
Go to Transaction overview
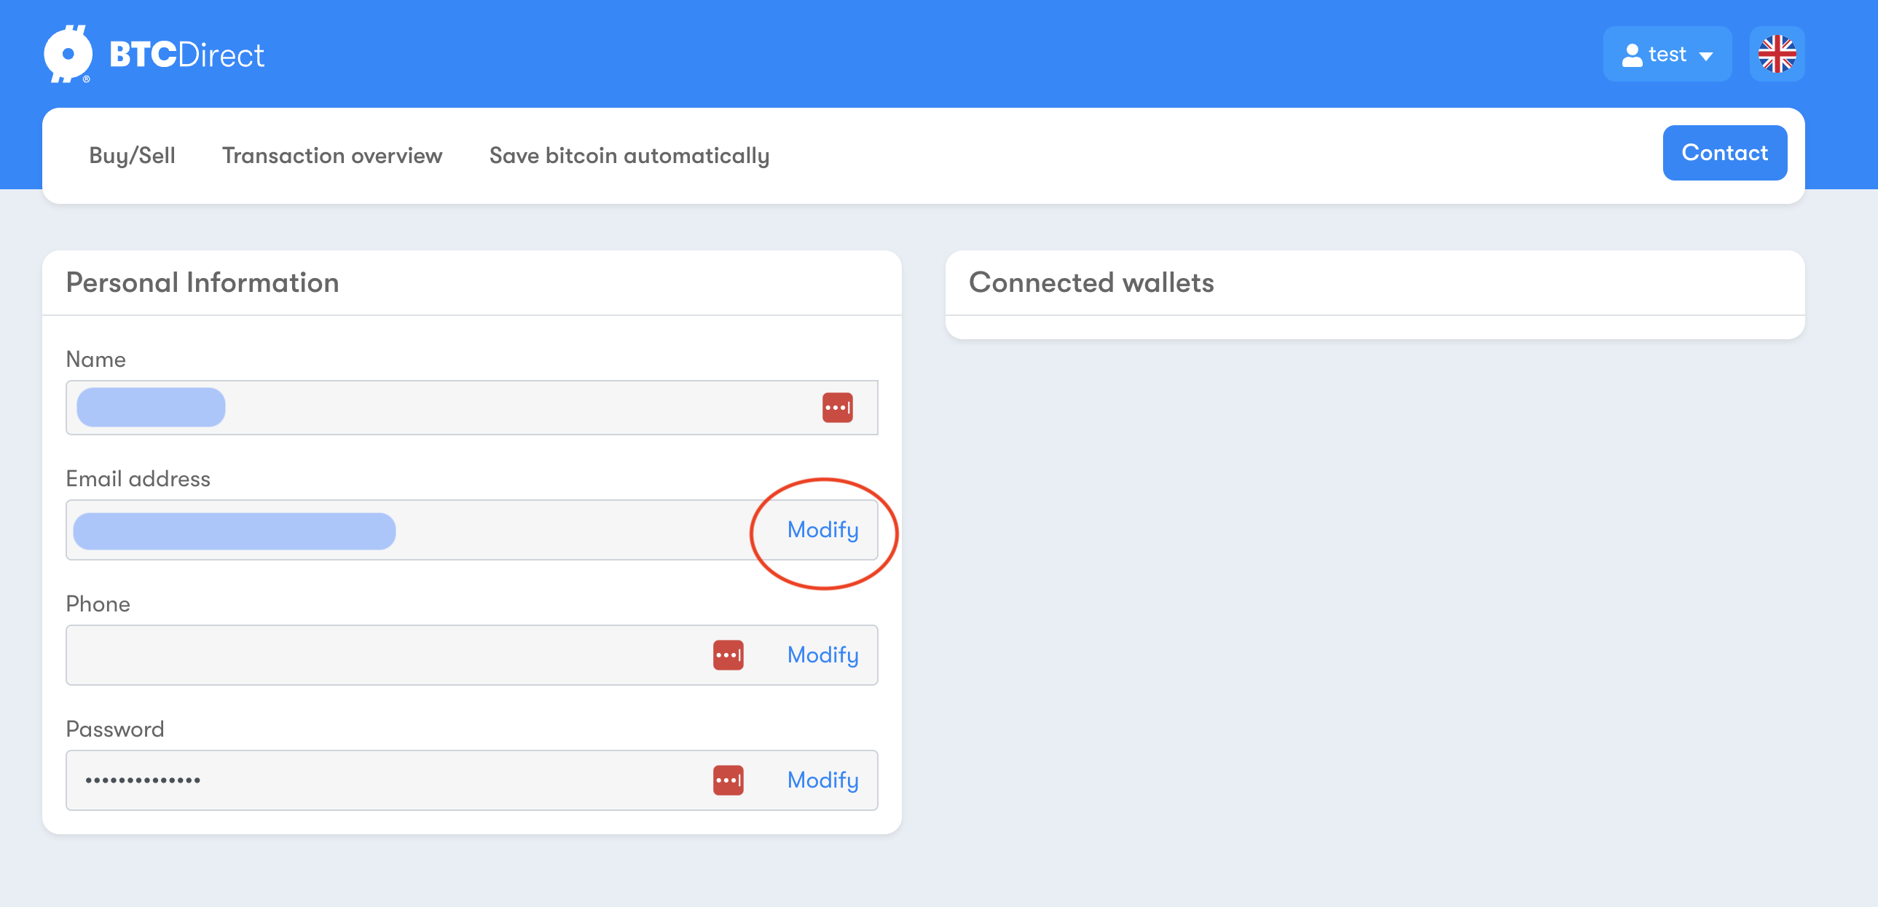(331, 155)
